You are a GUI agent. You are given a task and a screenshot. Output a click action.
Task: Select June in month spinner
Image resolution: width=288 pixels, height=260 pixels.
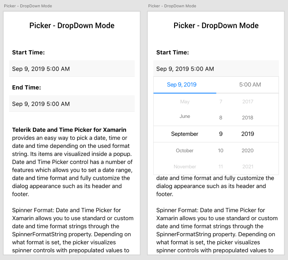[185, 116]
